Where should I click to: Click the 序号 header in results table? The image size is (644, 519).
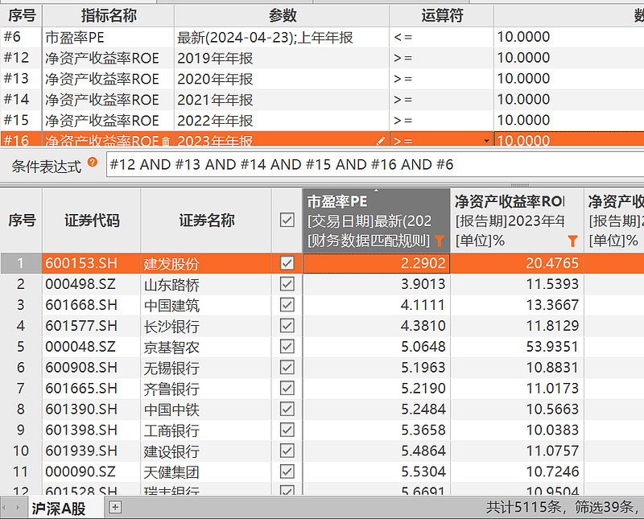pyautogui.click(x=22, y=220)
